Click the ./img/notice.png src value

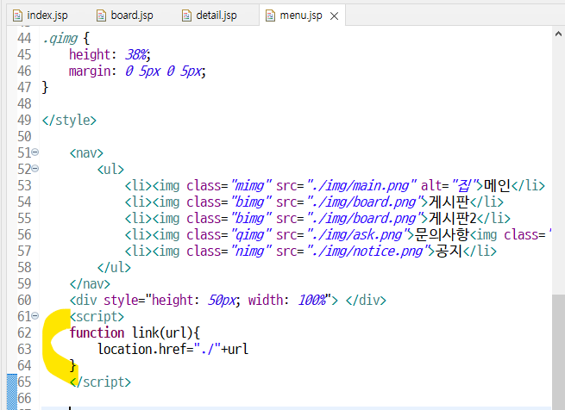pos(368,251)
